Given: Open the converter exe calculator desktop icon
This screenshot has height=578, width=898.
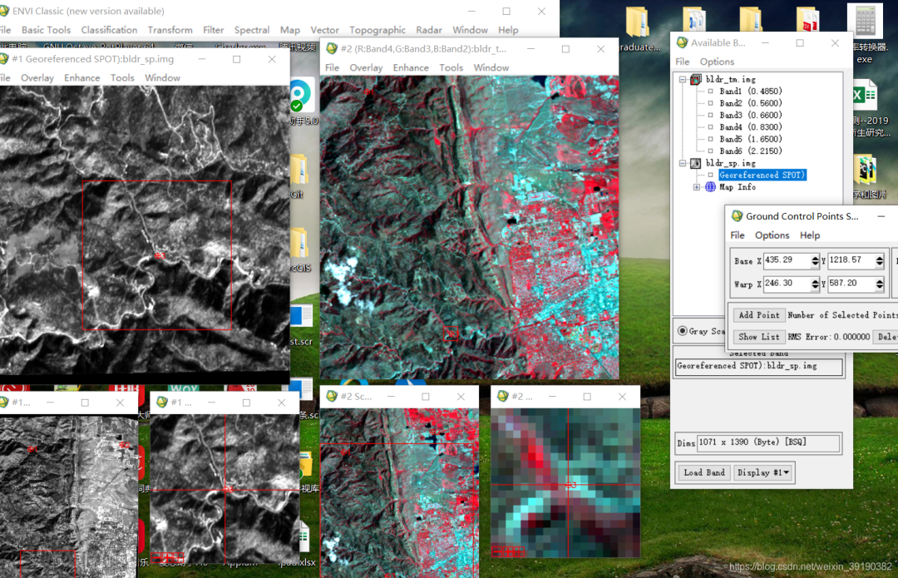Looking at the screenshot, I should click(x=866, y=21).
